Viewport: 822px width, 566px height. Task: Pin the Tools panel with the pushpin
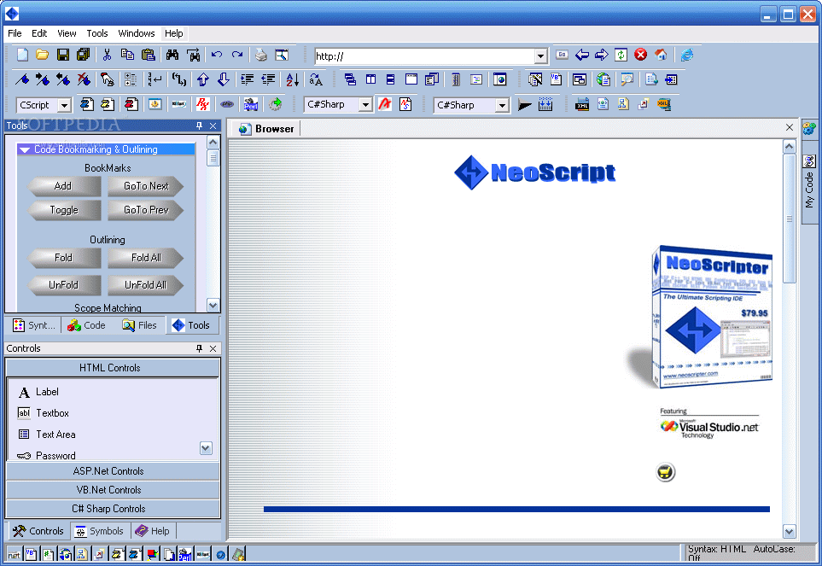[x=199, y=125]
